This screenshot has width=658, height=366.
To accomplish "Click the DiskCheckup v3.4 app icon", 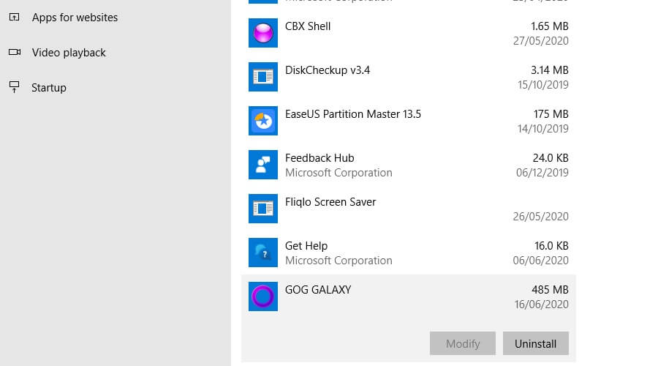I will click(x=263, y=77).
